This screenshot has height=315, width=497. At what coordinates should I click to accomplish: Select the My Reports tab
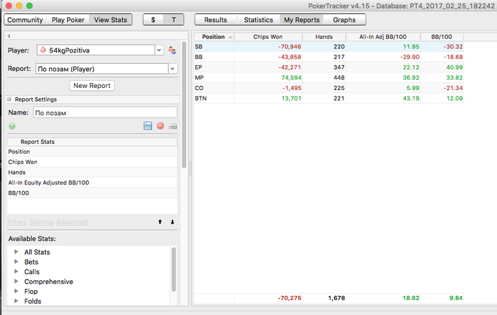(302, 20)
